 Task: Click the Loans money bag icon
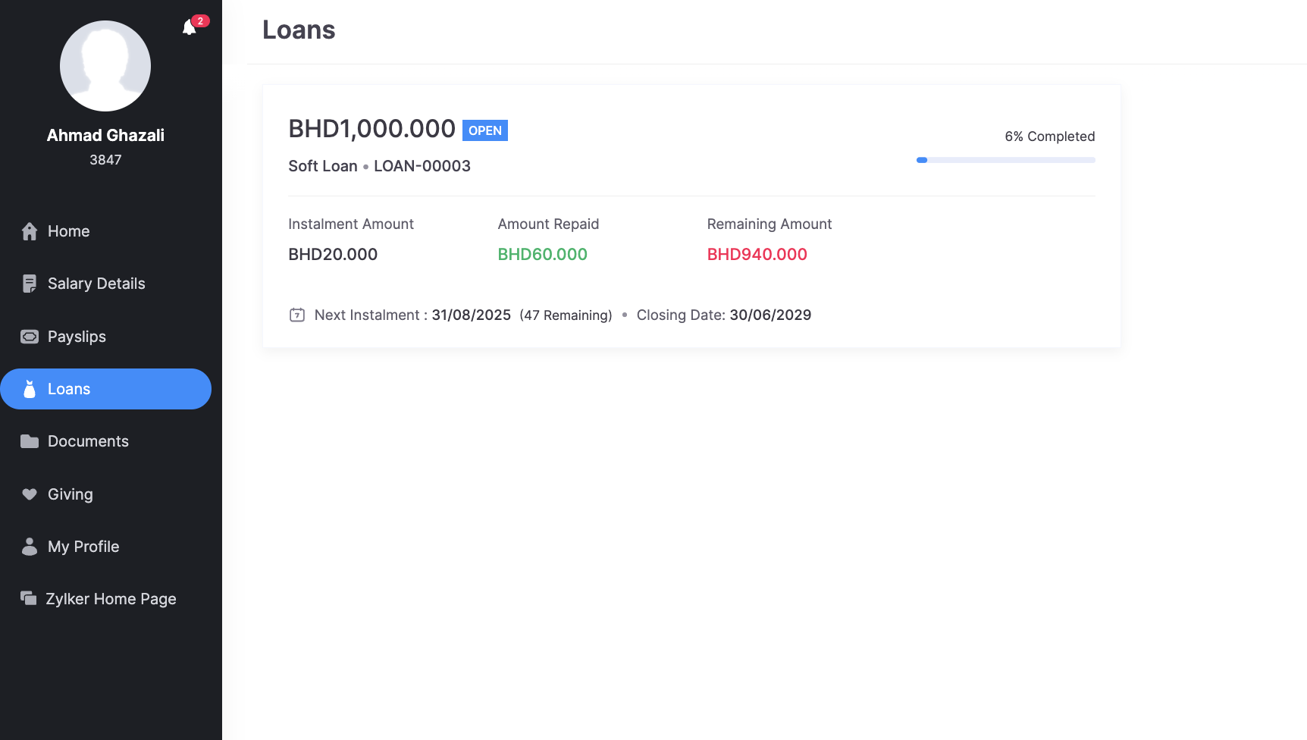tap(30, 389)
